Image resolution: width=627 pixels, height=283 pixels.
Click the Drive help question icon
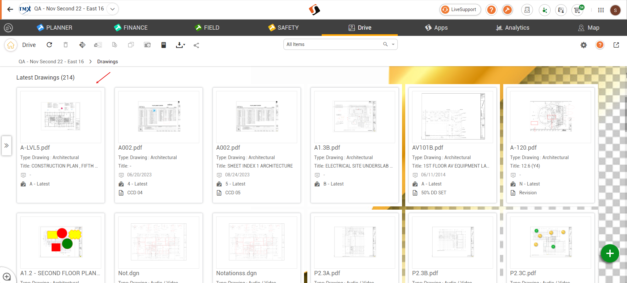click(x=600, y=45)
